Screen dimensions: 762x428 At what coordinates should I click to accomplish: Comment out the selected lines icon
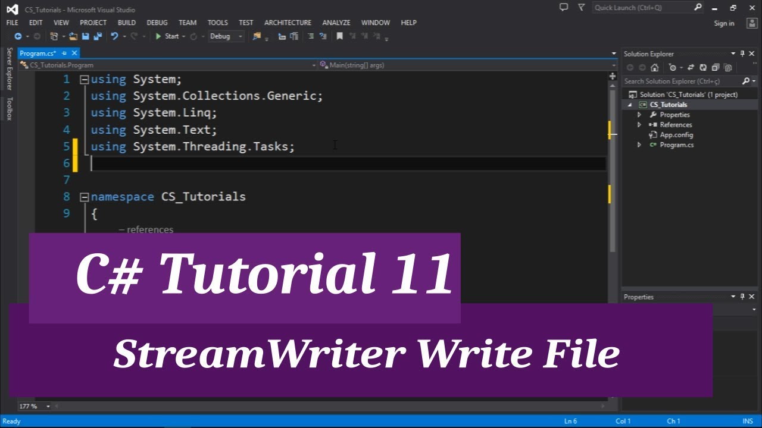[311, 36]
